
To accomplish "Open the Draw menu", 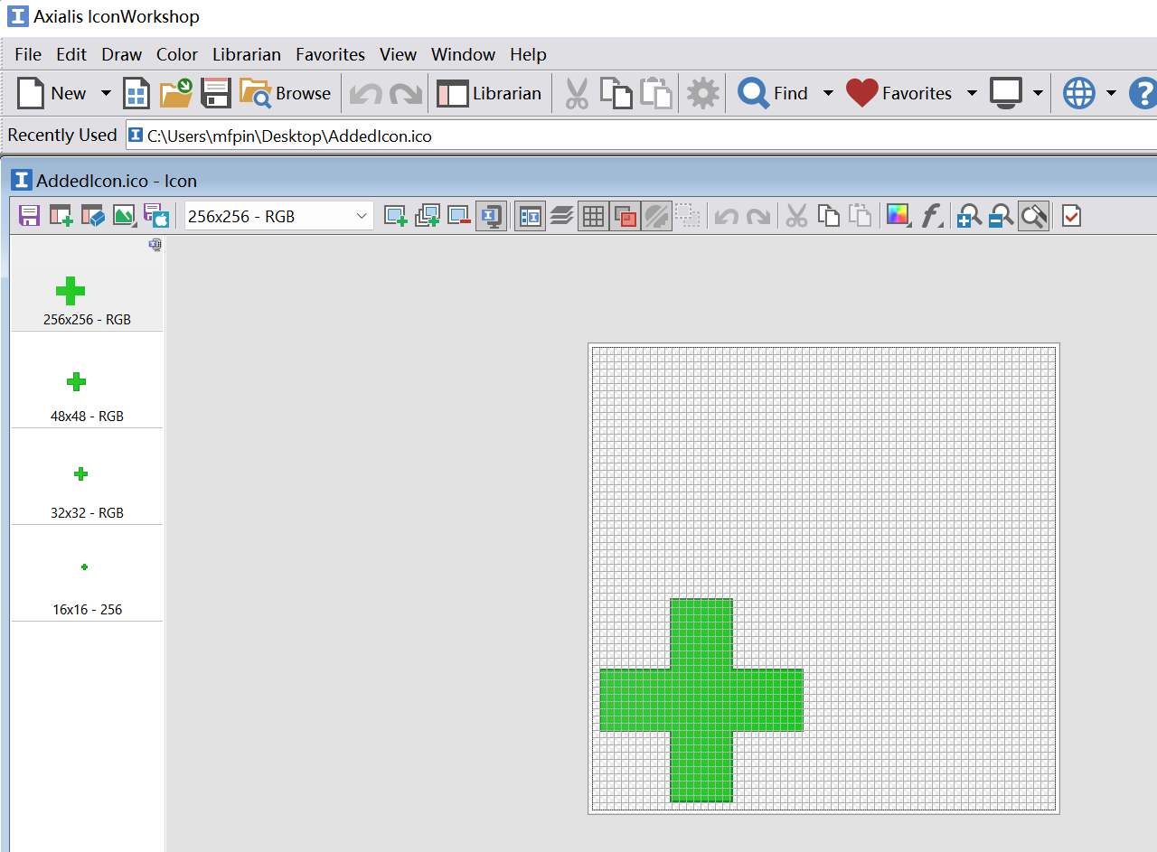I will pyautogui.click(x=121, y=54).
